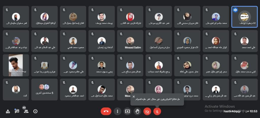Screen dimensions: 260x118
Task: Close the microphone muted tooltip
Action: [134, 97]
